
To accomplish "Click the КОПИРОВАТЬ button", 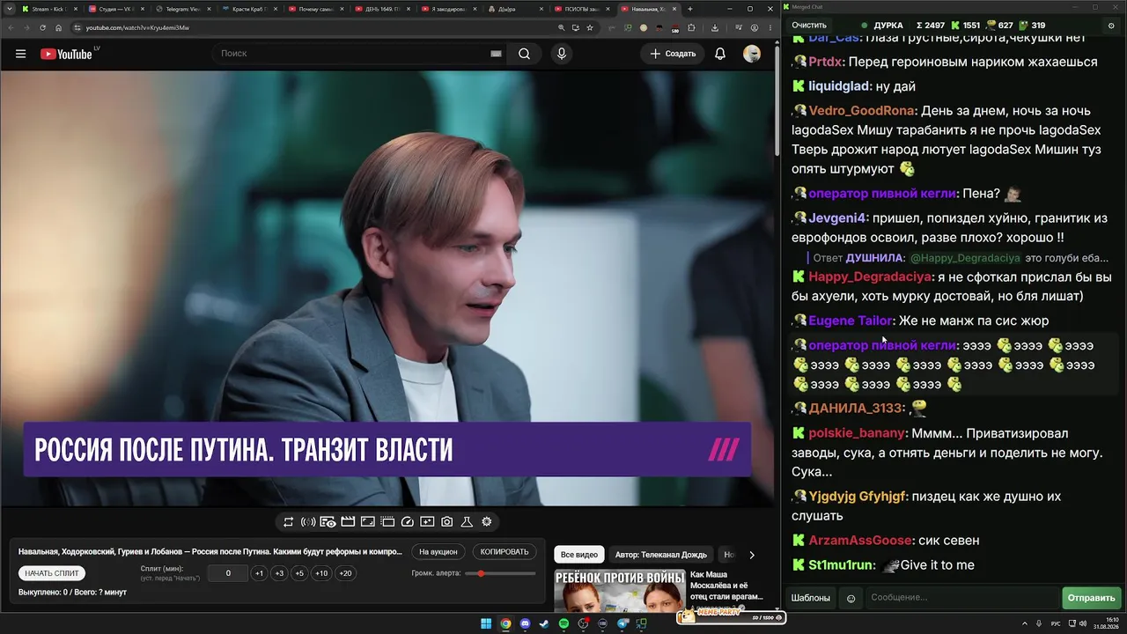I will point(505,552).
